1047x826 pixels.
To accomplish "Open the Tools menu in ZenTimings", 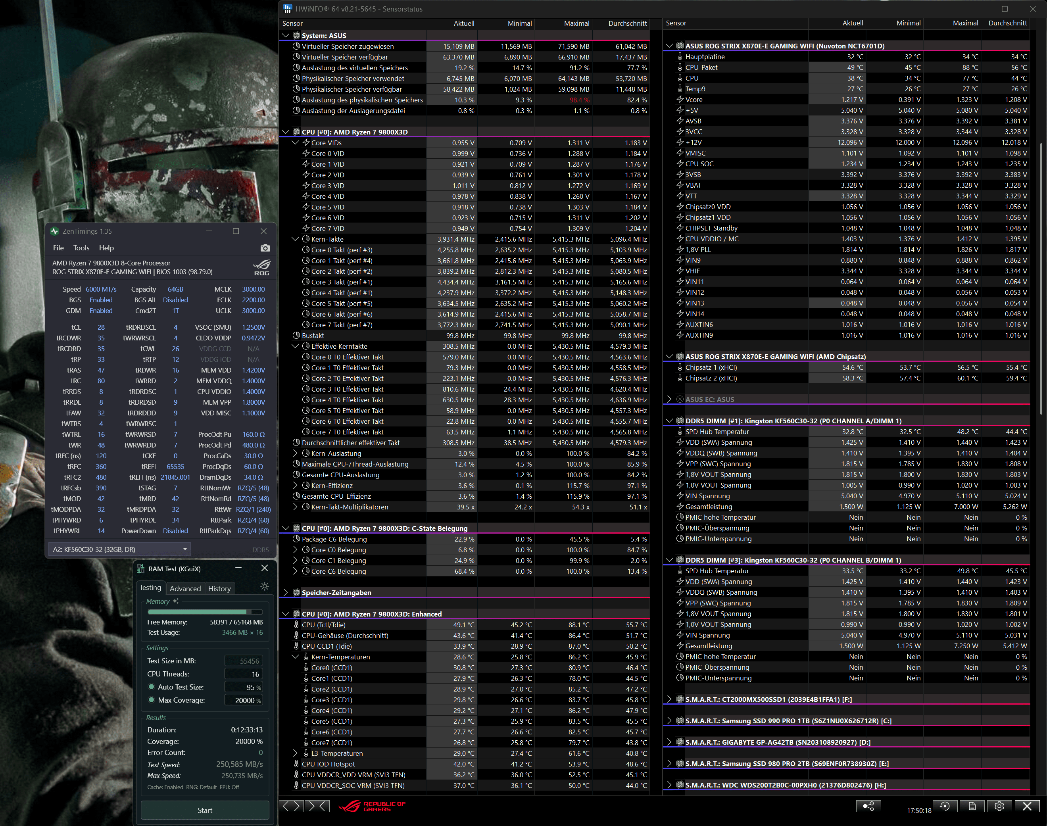I will coord(81,248).
